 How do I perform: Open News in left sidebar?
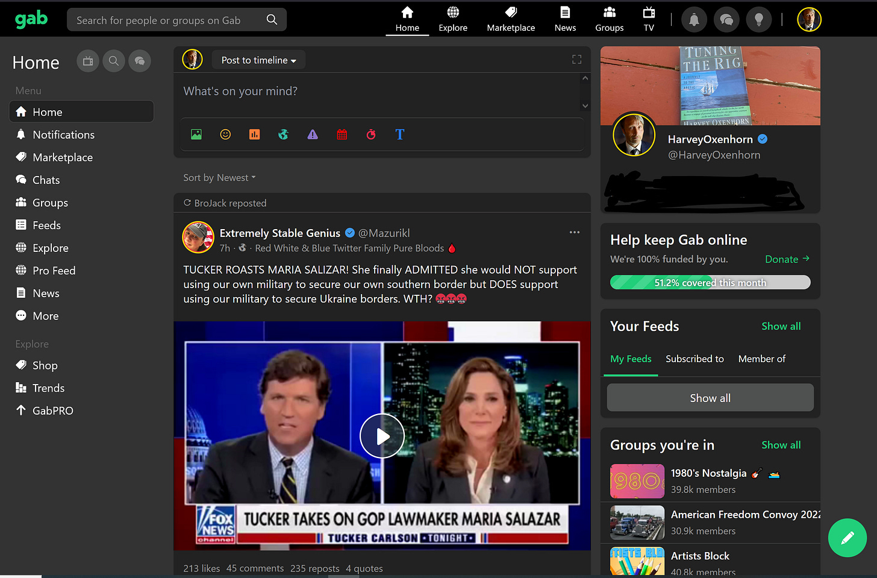coord(81,293)
